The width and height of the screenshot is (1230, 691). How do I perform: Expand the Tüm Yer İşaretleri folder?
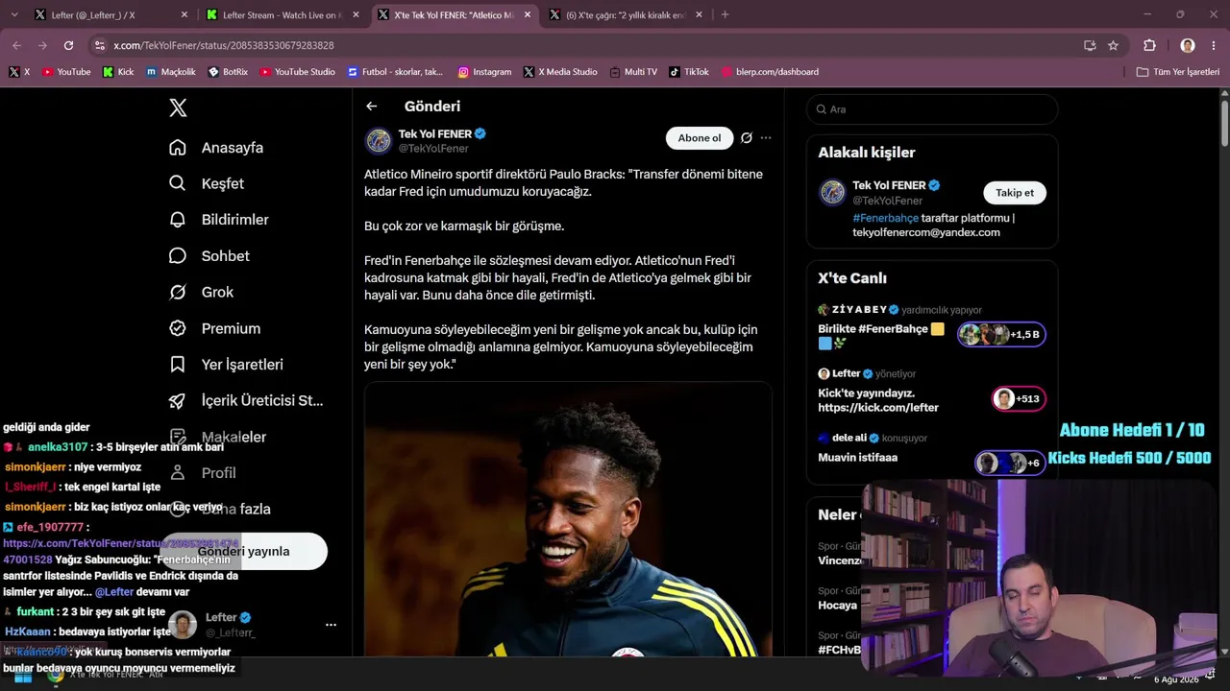1178,72
